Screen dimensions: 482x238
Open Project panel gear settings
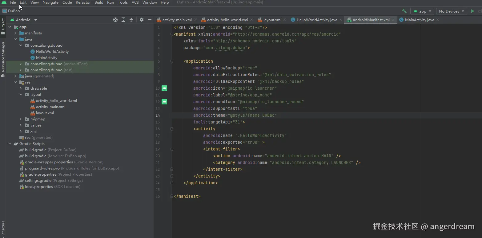point(142,20)
